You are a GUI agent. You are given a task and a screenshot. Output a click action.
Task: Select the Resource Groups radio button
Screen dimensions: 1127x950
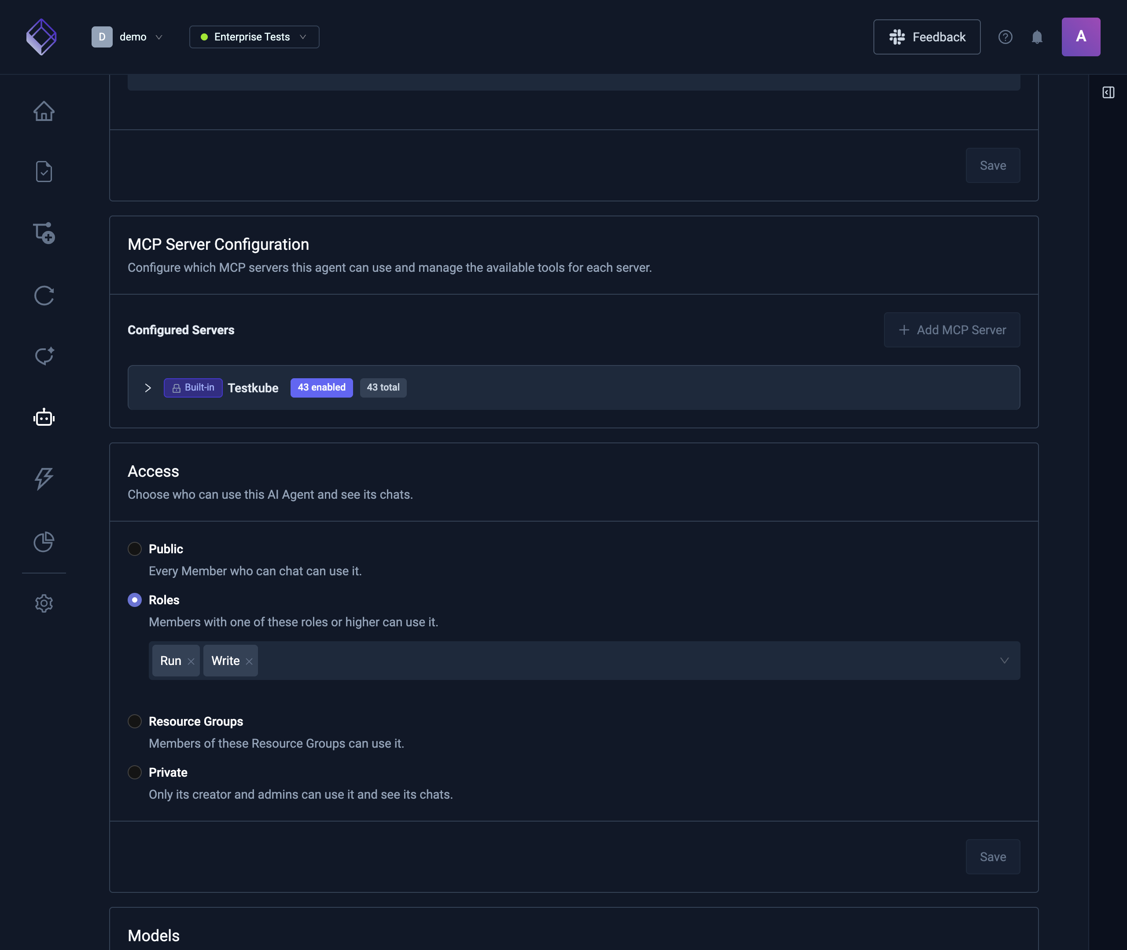pos(135,721)
